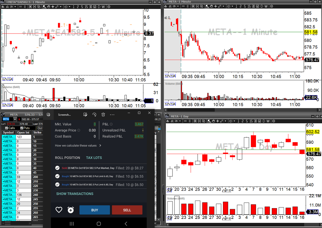Click the Strike column header
This screenshot has height=228, width=322.
point(37,133)
